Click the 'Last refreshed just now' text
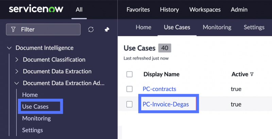272x139 pixels. pyautogui.click(x=146, y=58)
